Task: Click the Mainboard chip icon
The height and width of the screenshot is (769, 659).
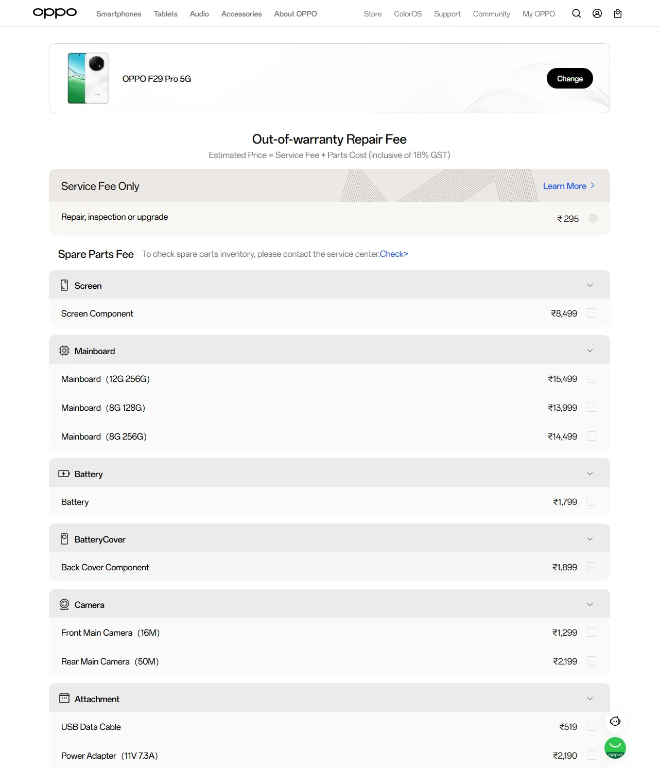Action: coord(64,351)
